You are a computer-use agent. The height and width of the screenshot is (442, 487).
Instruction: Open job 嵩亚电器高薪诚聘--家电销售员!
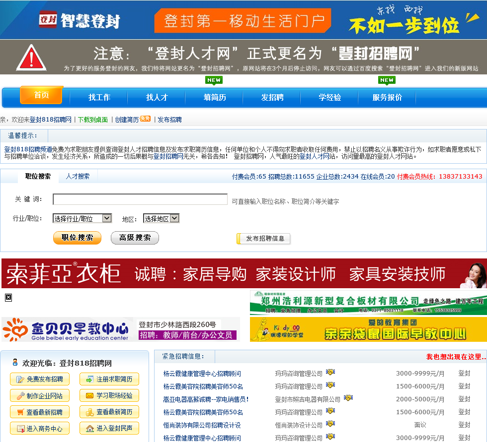pyautogui.click(x=206, y=399)
